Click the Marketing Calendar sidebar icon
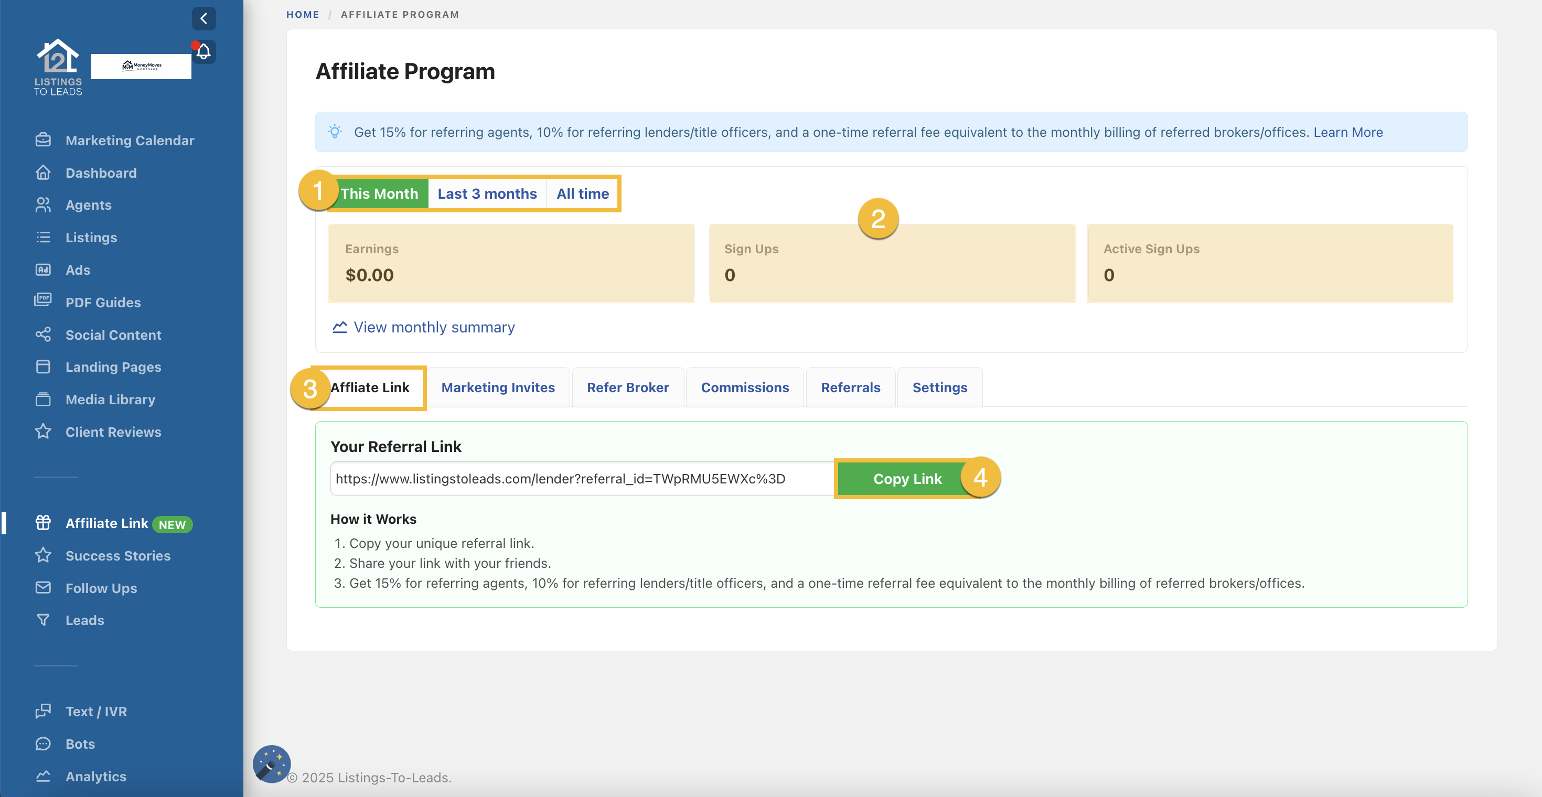The width and height of the screenshot is (1542, 797). [x=43, y=140]
